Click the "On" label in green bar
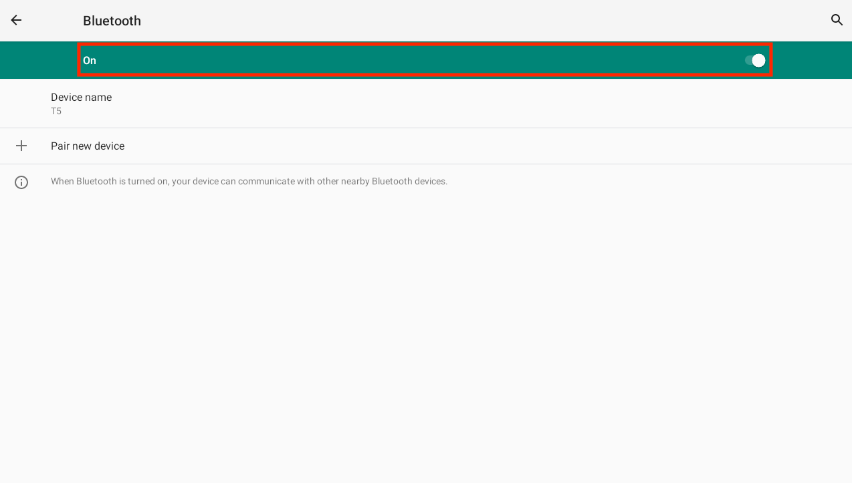The image size is (852, 483). [x=90, y=61]
